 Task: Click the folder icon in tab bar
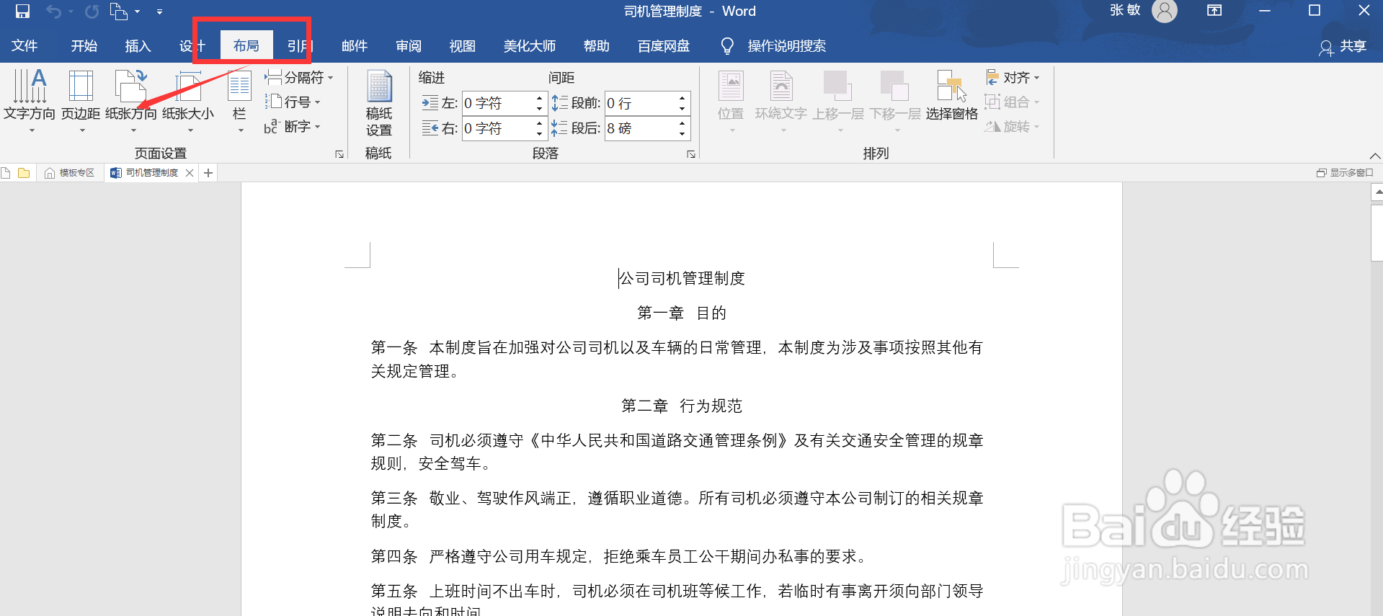tap(24, 173)
